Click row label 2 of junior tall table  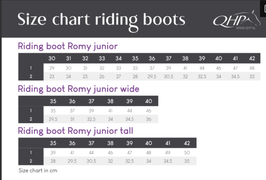pyautogui.click(x=31, y=161)
